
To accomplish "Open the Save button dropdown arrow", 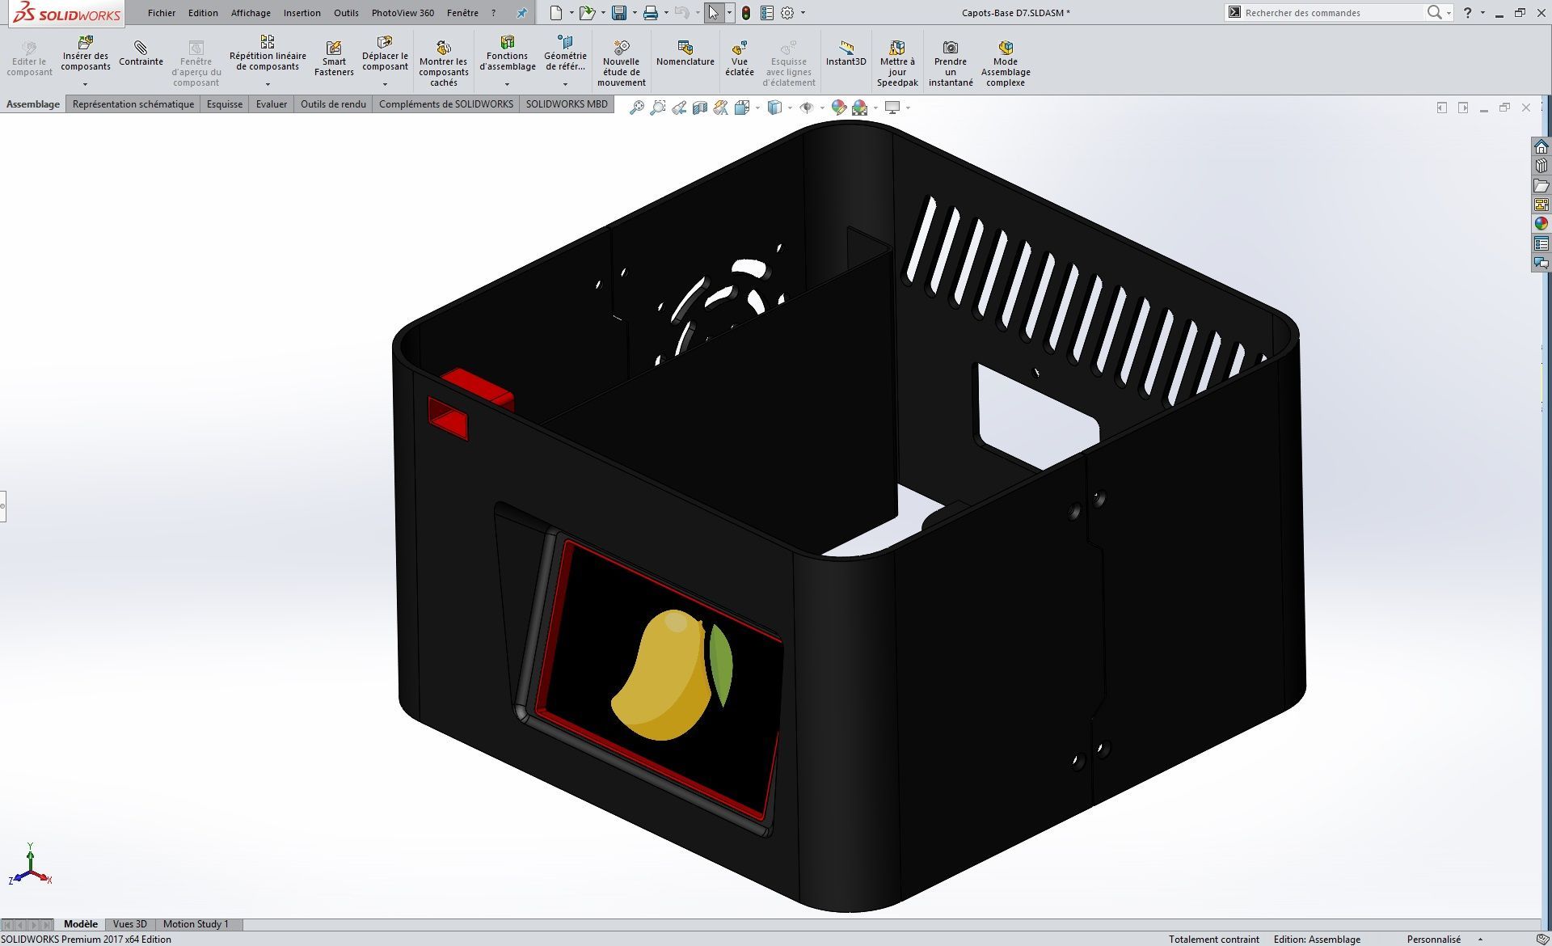I will click(635, 13).
